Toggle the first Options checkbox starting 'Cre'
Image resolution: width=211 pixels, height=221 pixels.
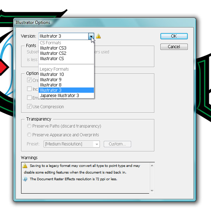click(x=29, y=80)
